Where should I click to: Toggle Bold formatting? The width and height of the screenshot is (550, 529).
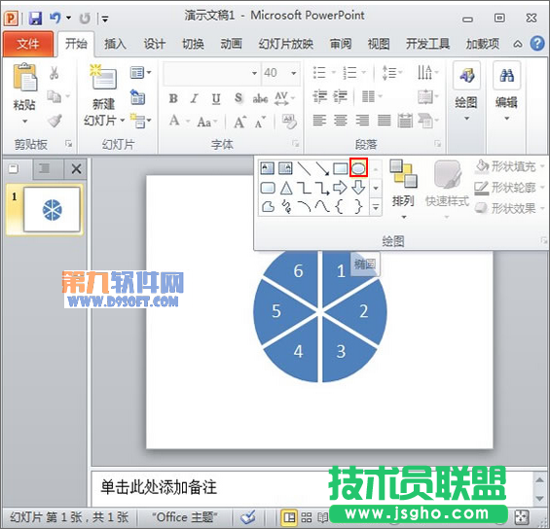point(173,99)
